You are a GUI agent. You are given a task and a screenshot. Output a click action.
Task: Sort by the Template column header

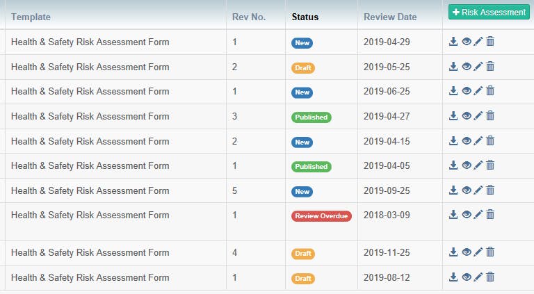tap(31, 17)
